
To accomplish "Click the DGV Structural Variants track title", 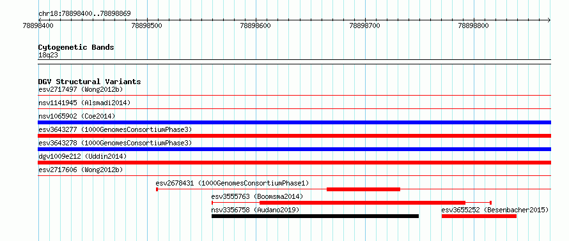I will (x=90, y=82).
